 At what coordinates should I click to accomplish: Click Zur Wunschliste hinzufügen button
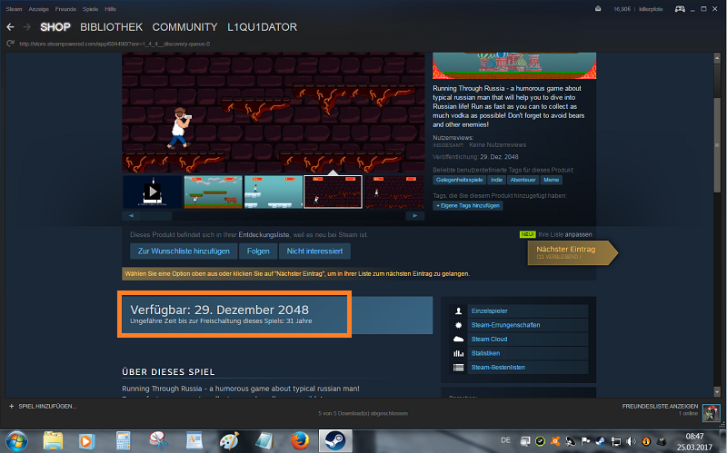point(184,251)
